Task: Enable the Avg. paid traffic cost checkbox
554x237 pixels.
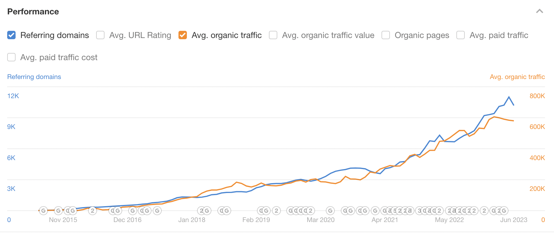Action: click(11, 57)
